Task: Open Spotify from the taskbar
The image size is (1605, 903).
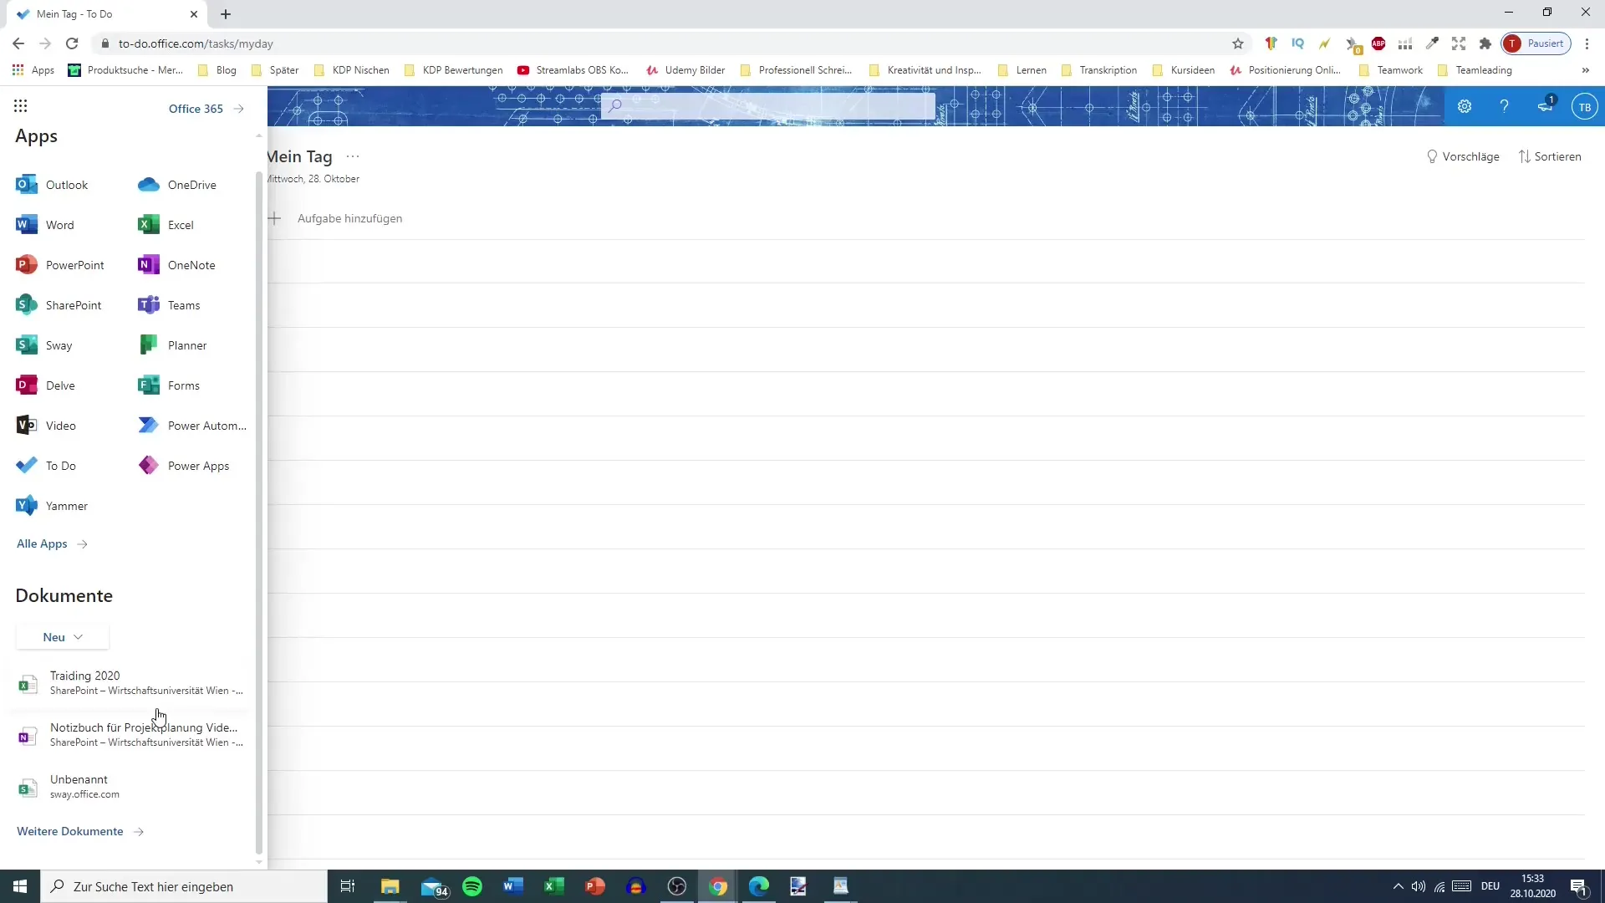Action: pyautogui.click(x=472, y=886)
